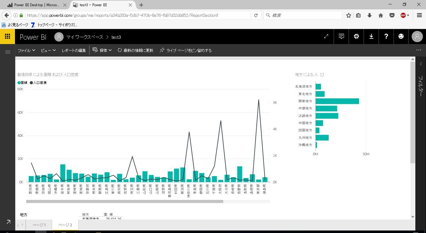Expand the 探索 dropdown menu
Screen dimensions: 426x233
102,50
